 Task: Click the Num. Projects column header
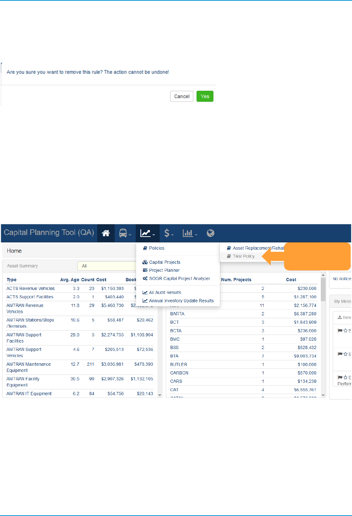[236, 280]
